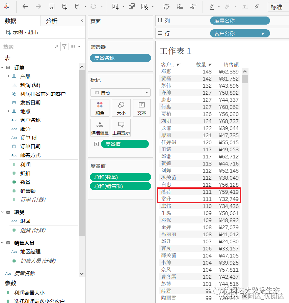Click sales value ¥81,752
The image size is (289, 303).
tap(229, 79)
